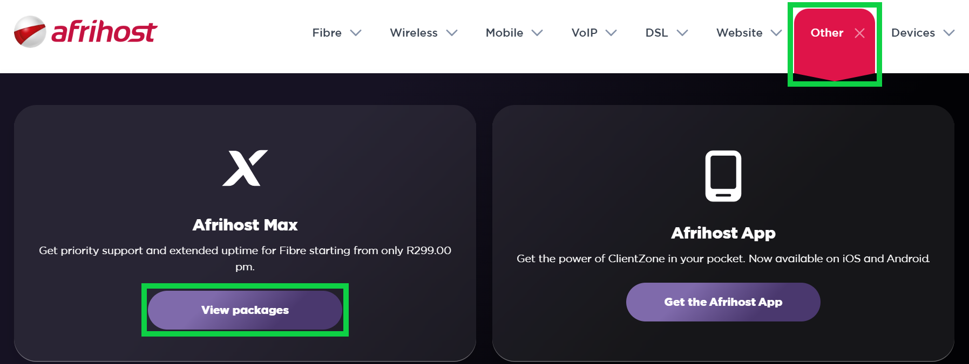Click the afrihost globe logo icon
This screenshot has width=969, height=364.
click(30, 32)
